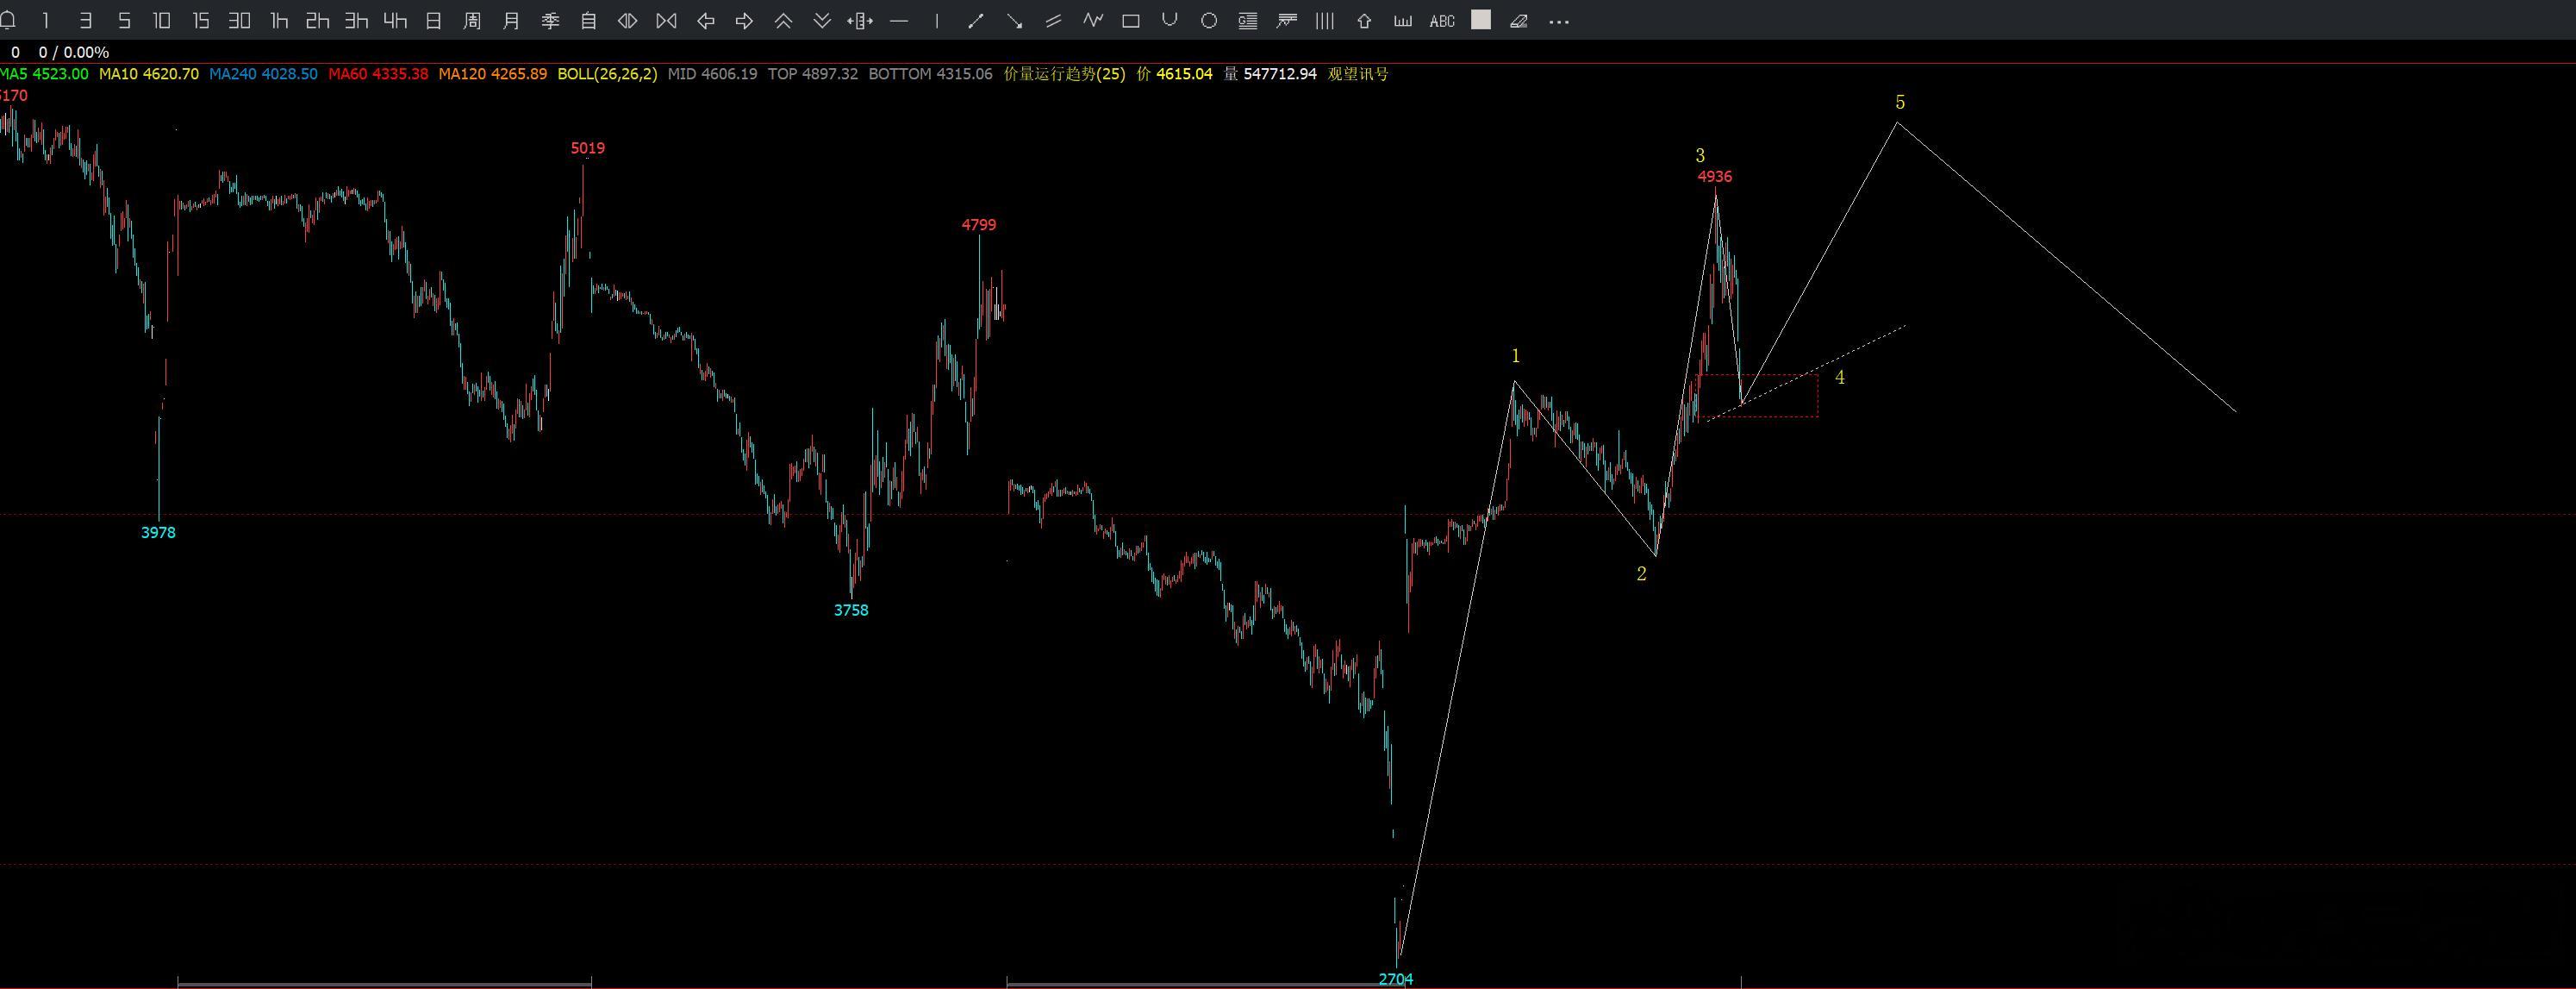
Task: Click the BOTTOM 4315.06 value
Action: click(x=930, y=74)
